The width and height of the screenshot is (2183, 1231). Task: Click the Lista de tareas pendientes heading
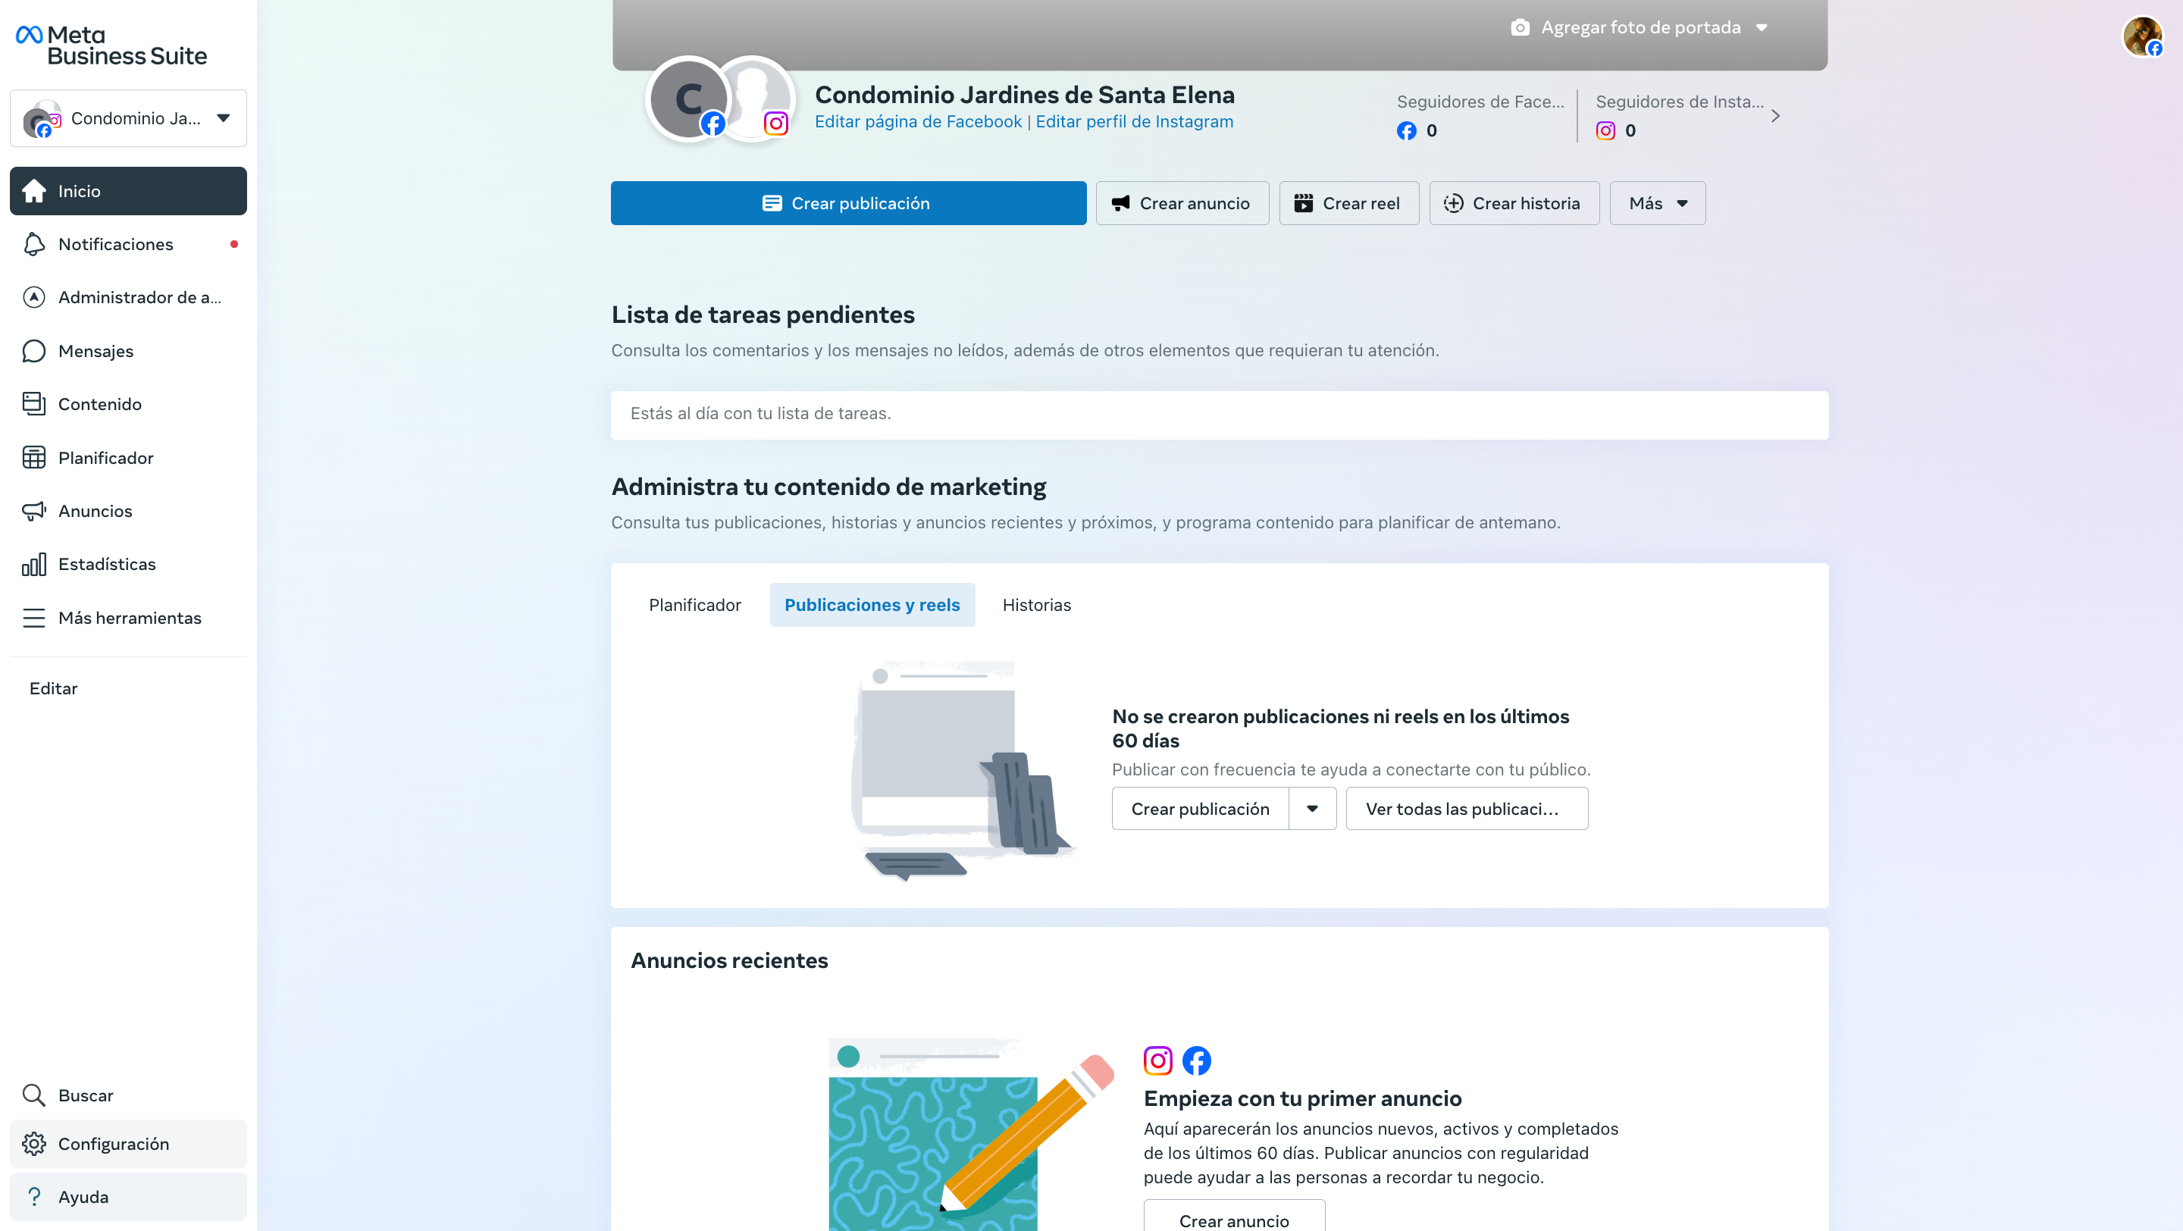(x=763, y=315)
